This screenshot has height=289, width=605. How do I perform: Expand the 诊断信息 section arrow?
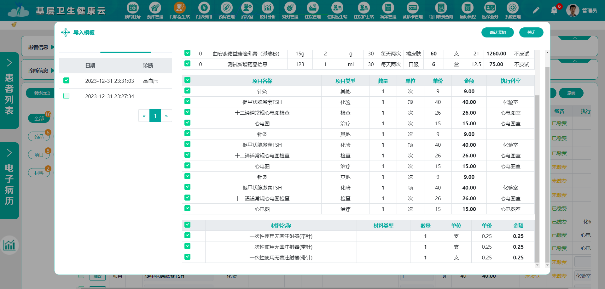point(53,71)
